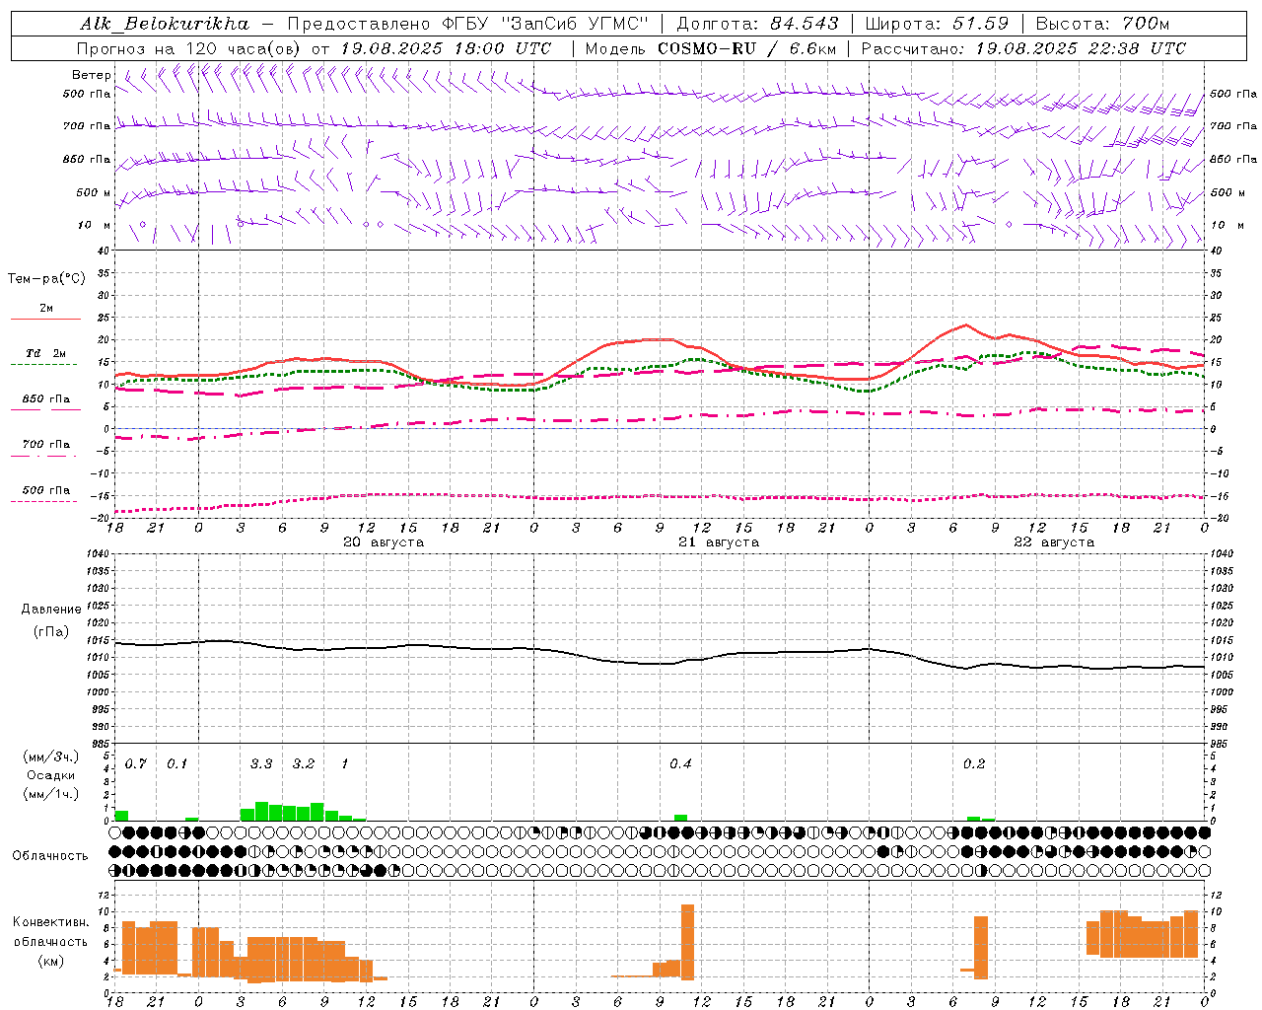1262x1010 pixels.
Task: Click the (км) unit label
Action: coord(50,961)
